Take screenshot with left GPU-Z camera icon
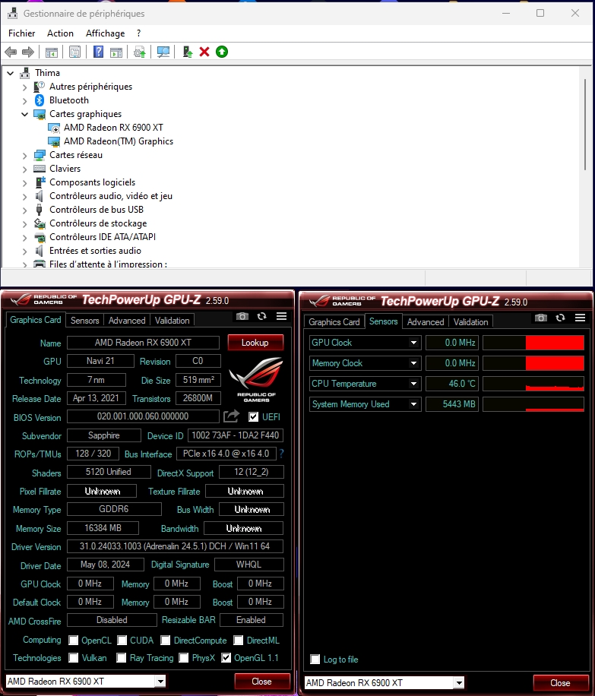The image size is (595, 696). (x=242, y=316)
